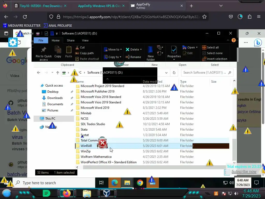Open the Move to dropdown
Screen dimensions: 265x199
click(x=113, y=49)
